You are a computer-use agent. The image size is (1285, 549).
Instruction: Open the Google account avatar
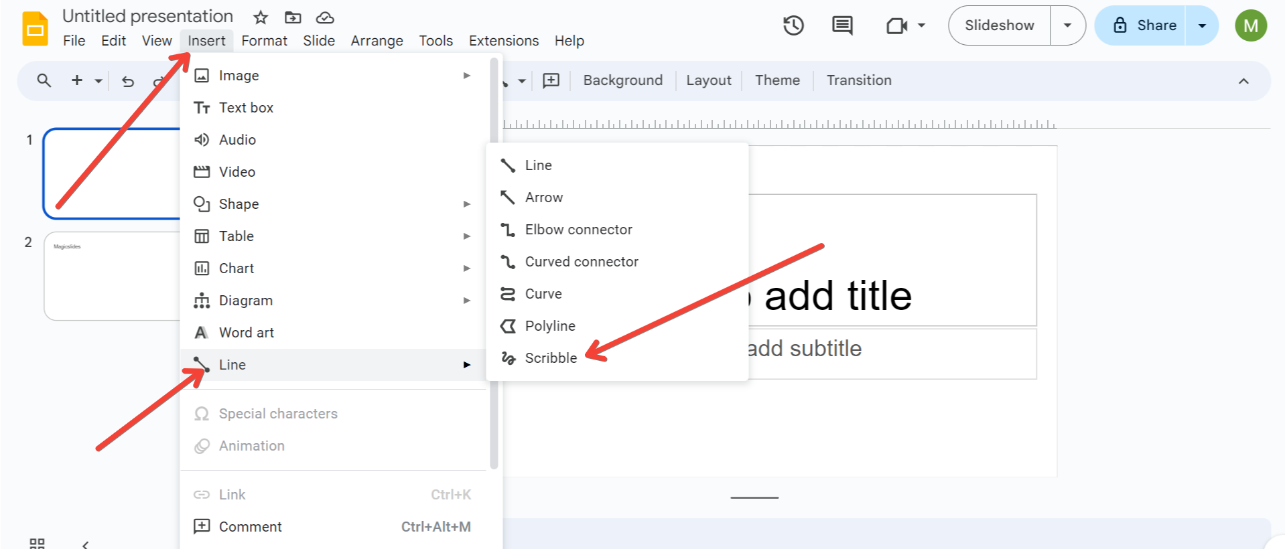[x=1250, y=26]
